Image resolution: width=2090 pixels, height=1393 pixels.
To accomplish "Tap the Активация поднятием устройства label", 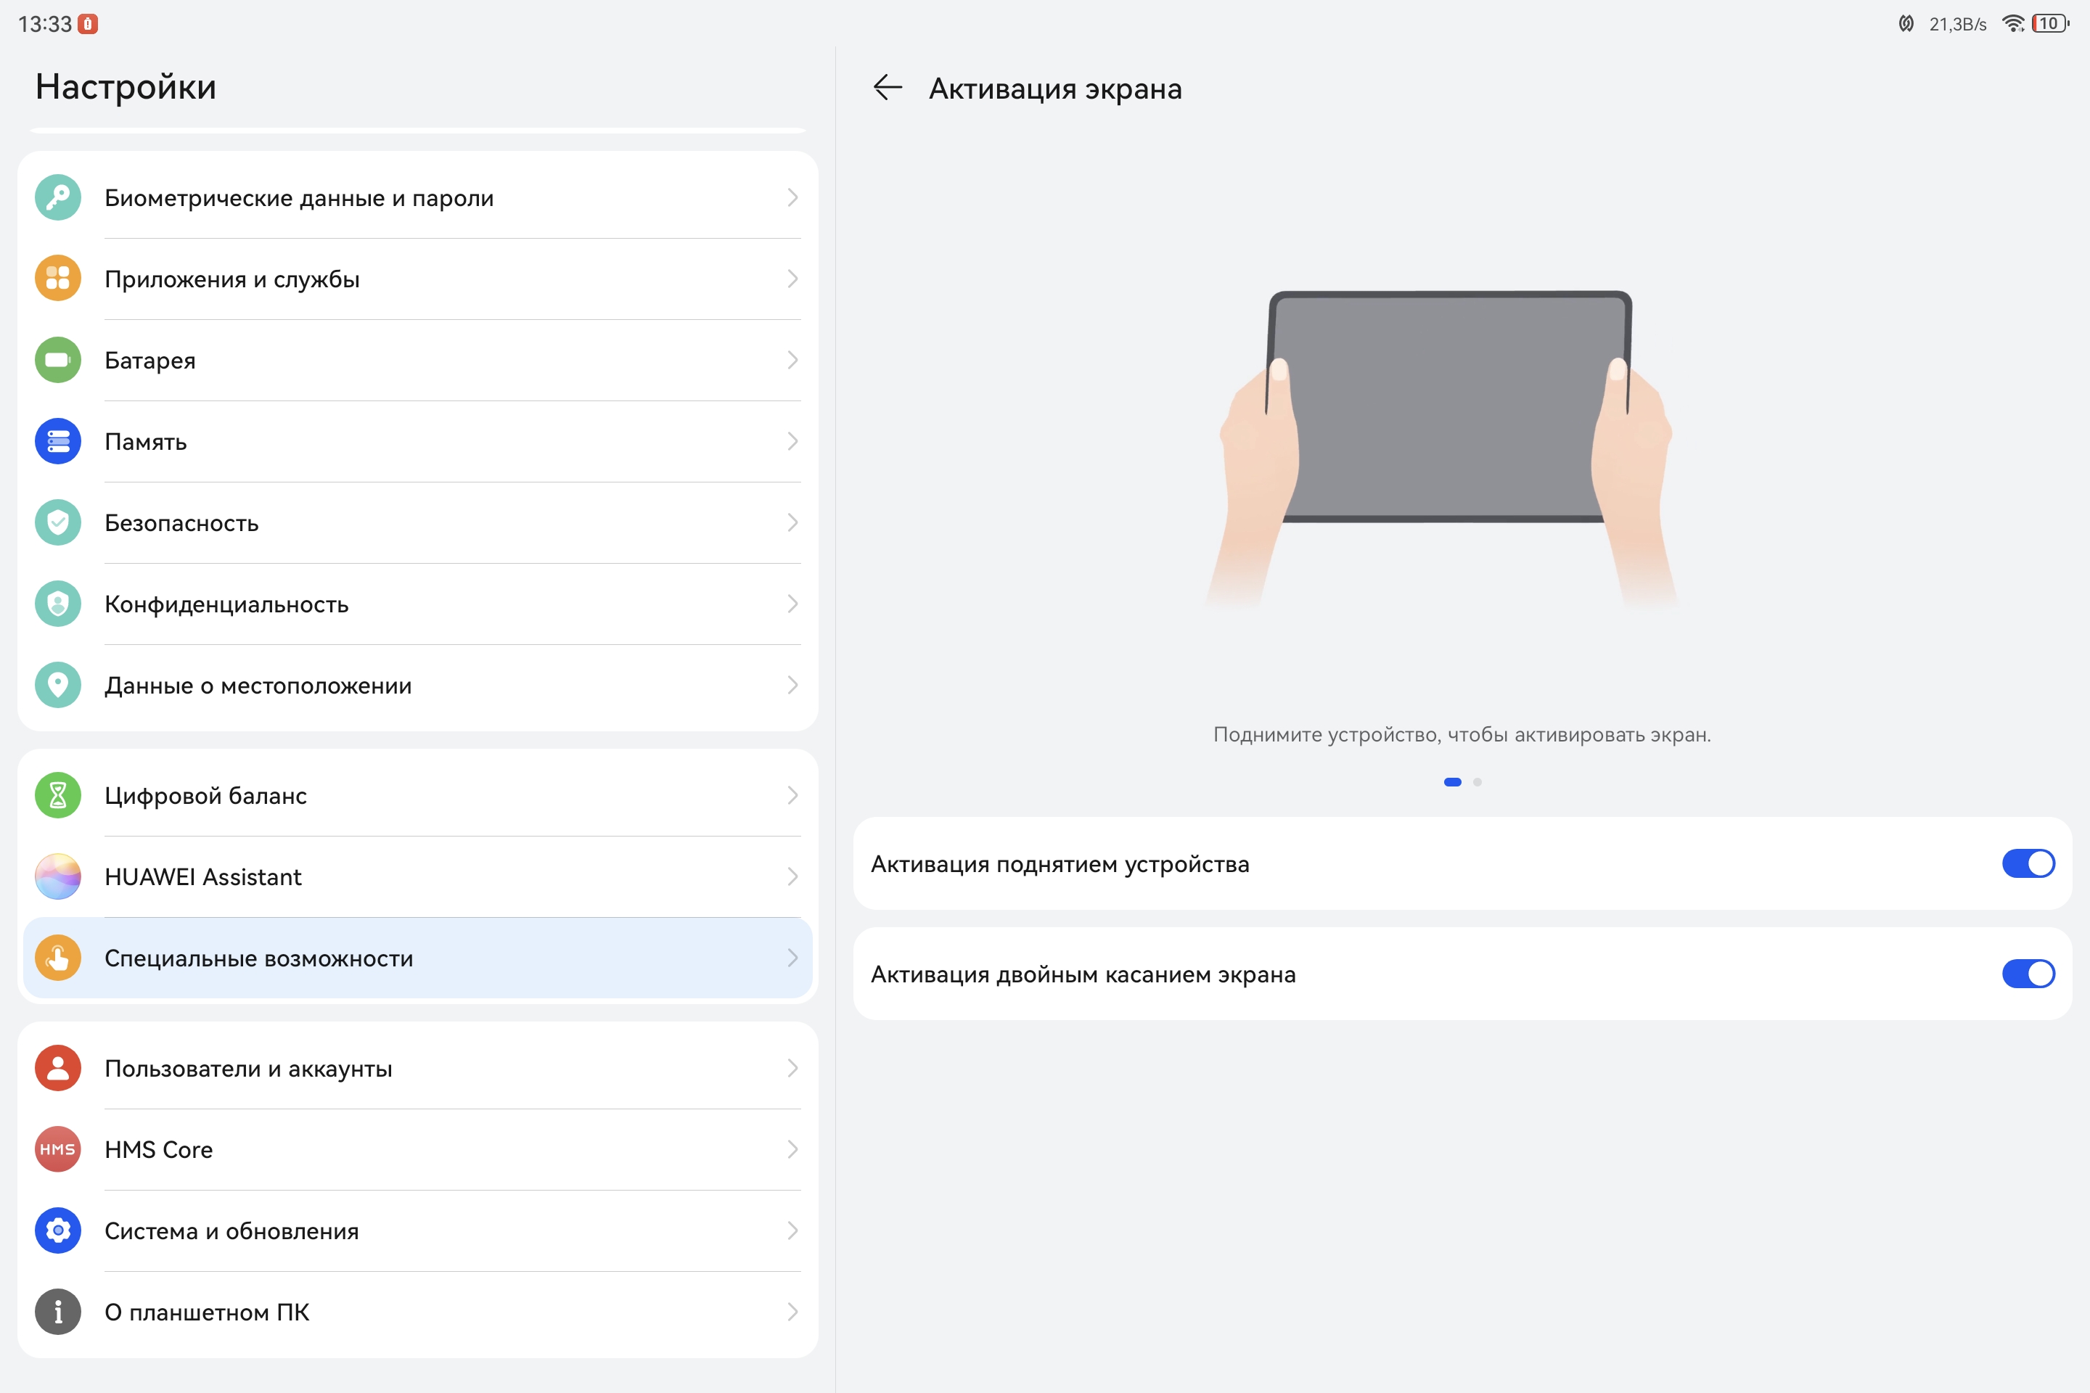I will pyautogui.click(x=1060, y=863).
